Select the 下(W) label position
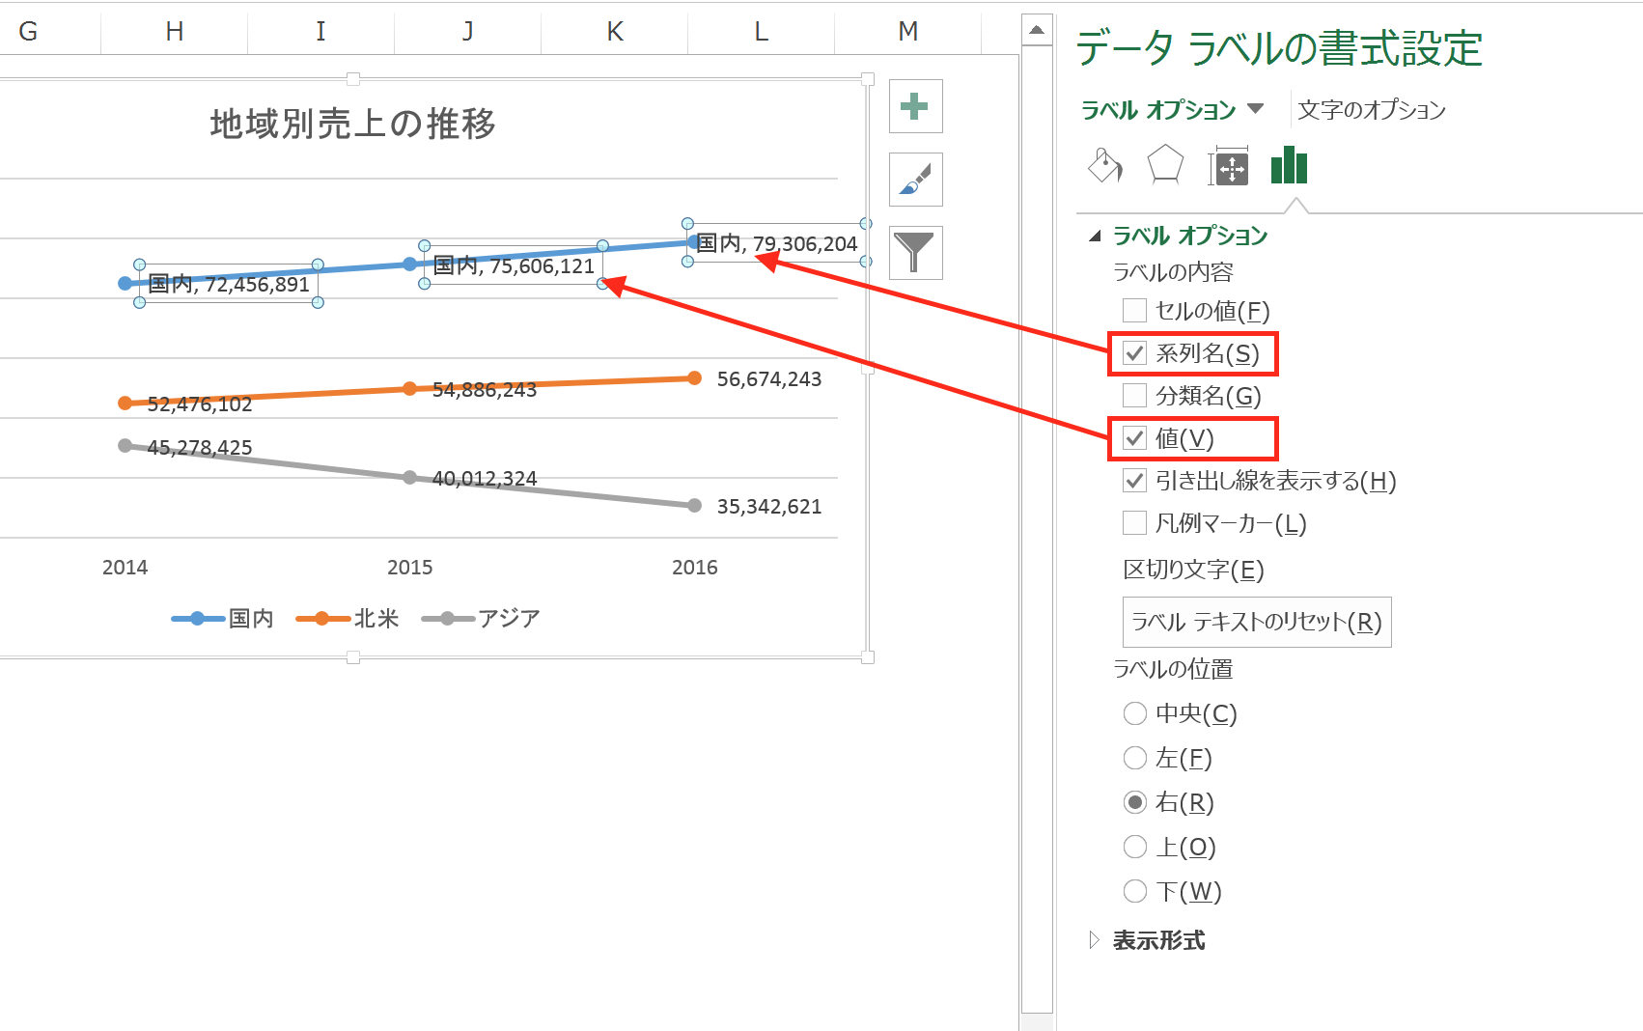Viewport: 1643px width, 1031px height. coord(1135,891)
